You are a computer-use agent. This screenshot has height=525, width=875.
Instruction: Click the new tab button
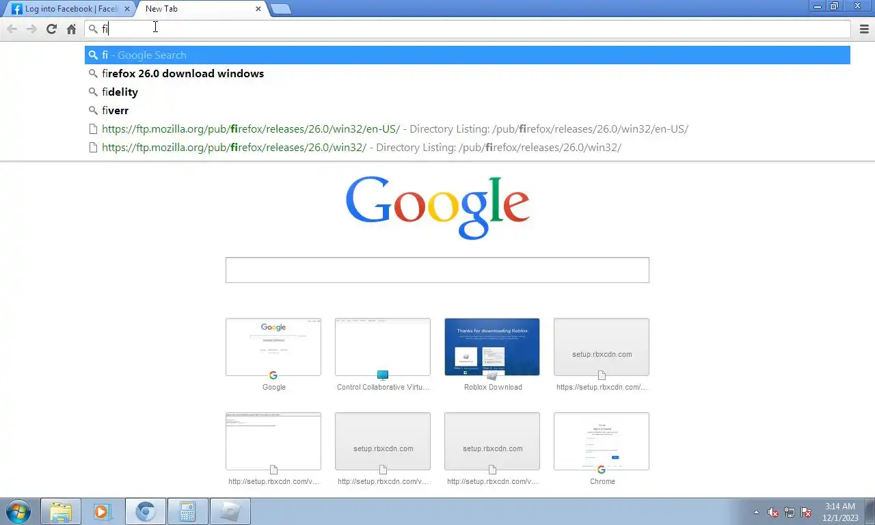(x=280, y=9)
